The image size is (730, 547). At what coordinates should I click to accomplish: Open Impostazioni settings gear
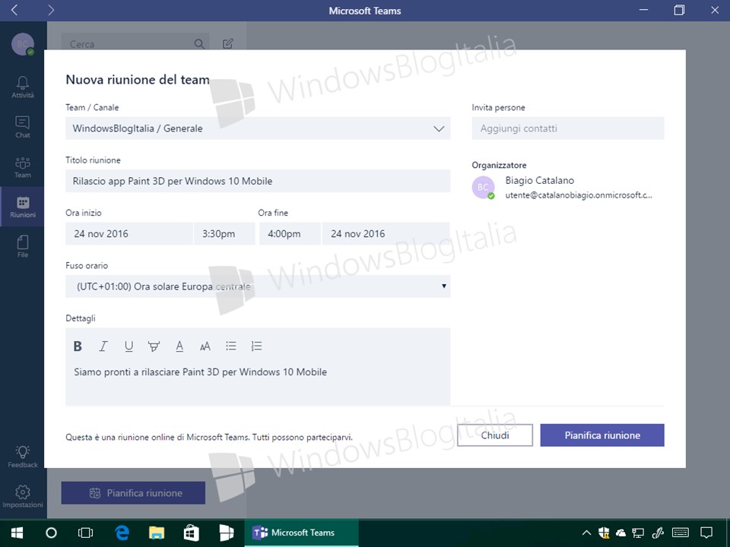(22, 497)
